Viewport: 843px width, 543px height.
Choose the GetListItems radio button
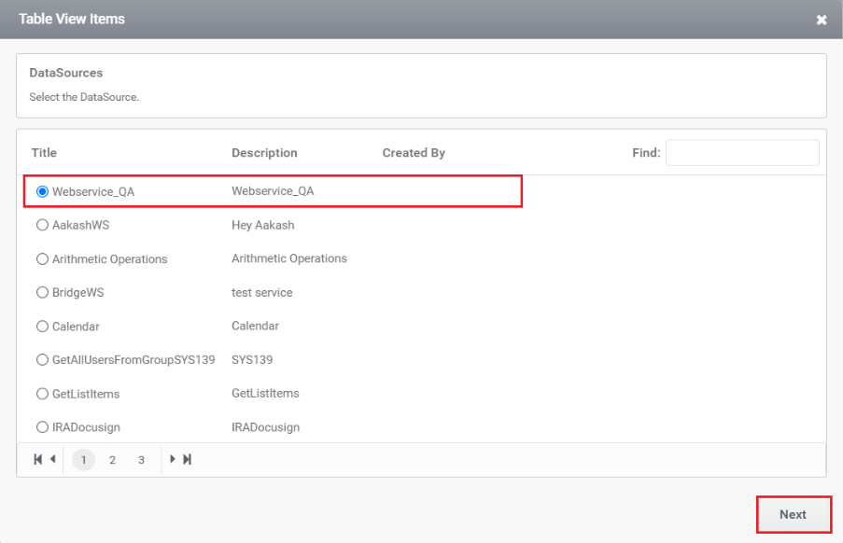tap(42, 394)
